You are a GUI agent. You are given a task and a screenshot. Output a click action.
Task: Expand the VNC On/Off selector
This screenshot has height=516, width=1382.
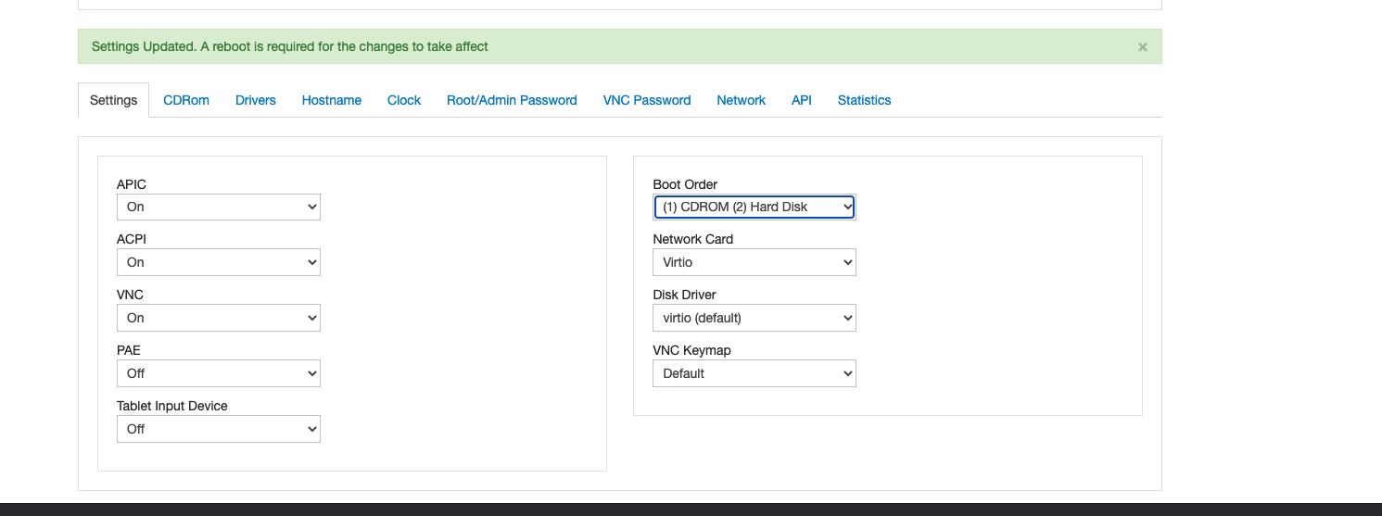[219, 318]
